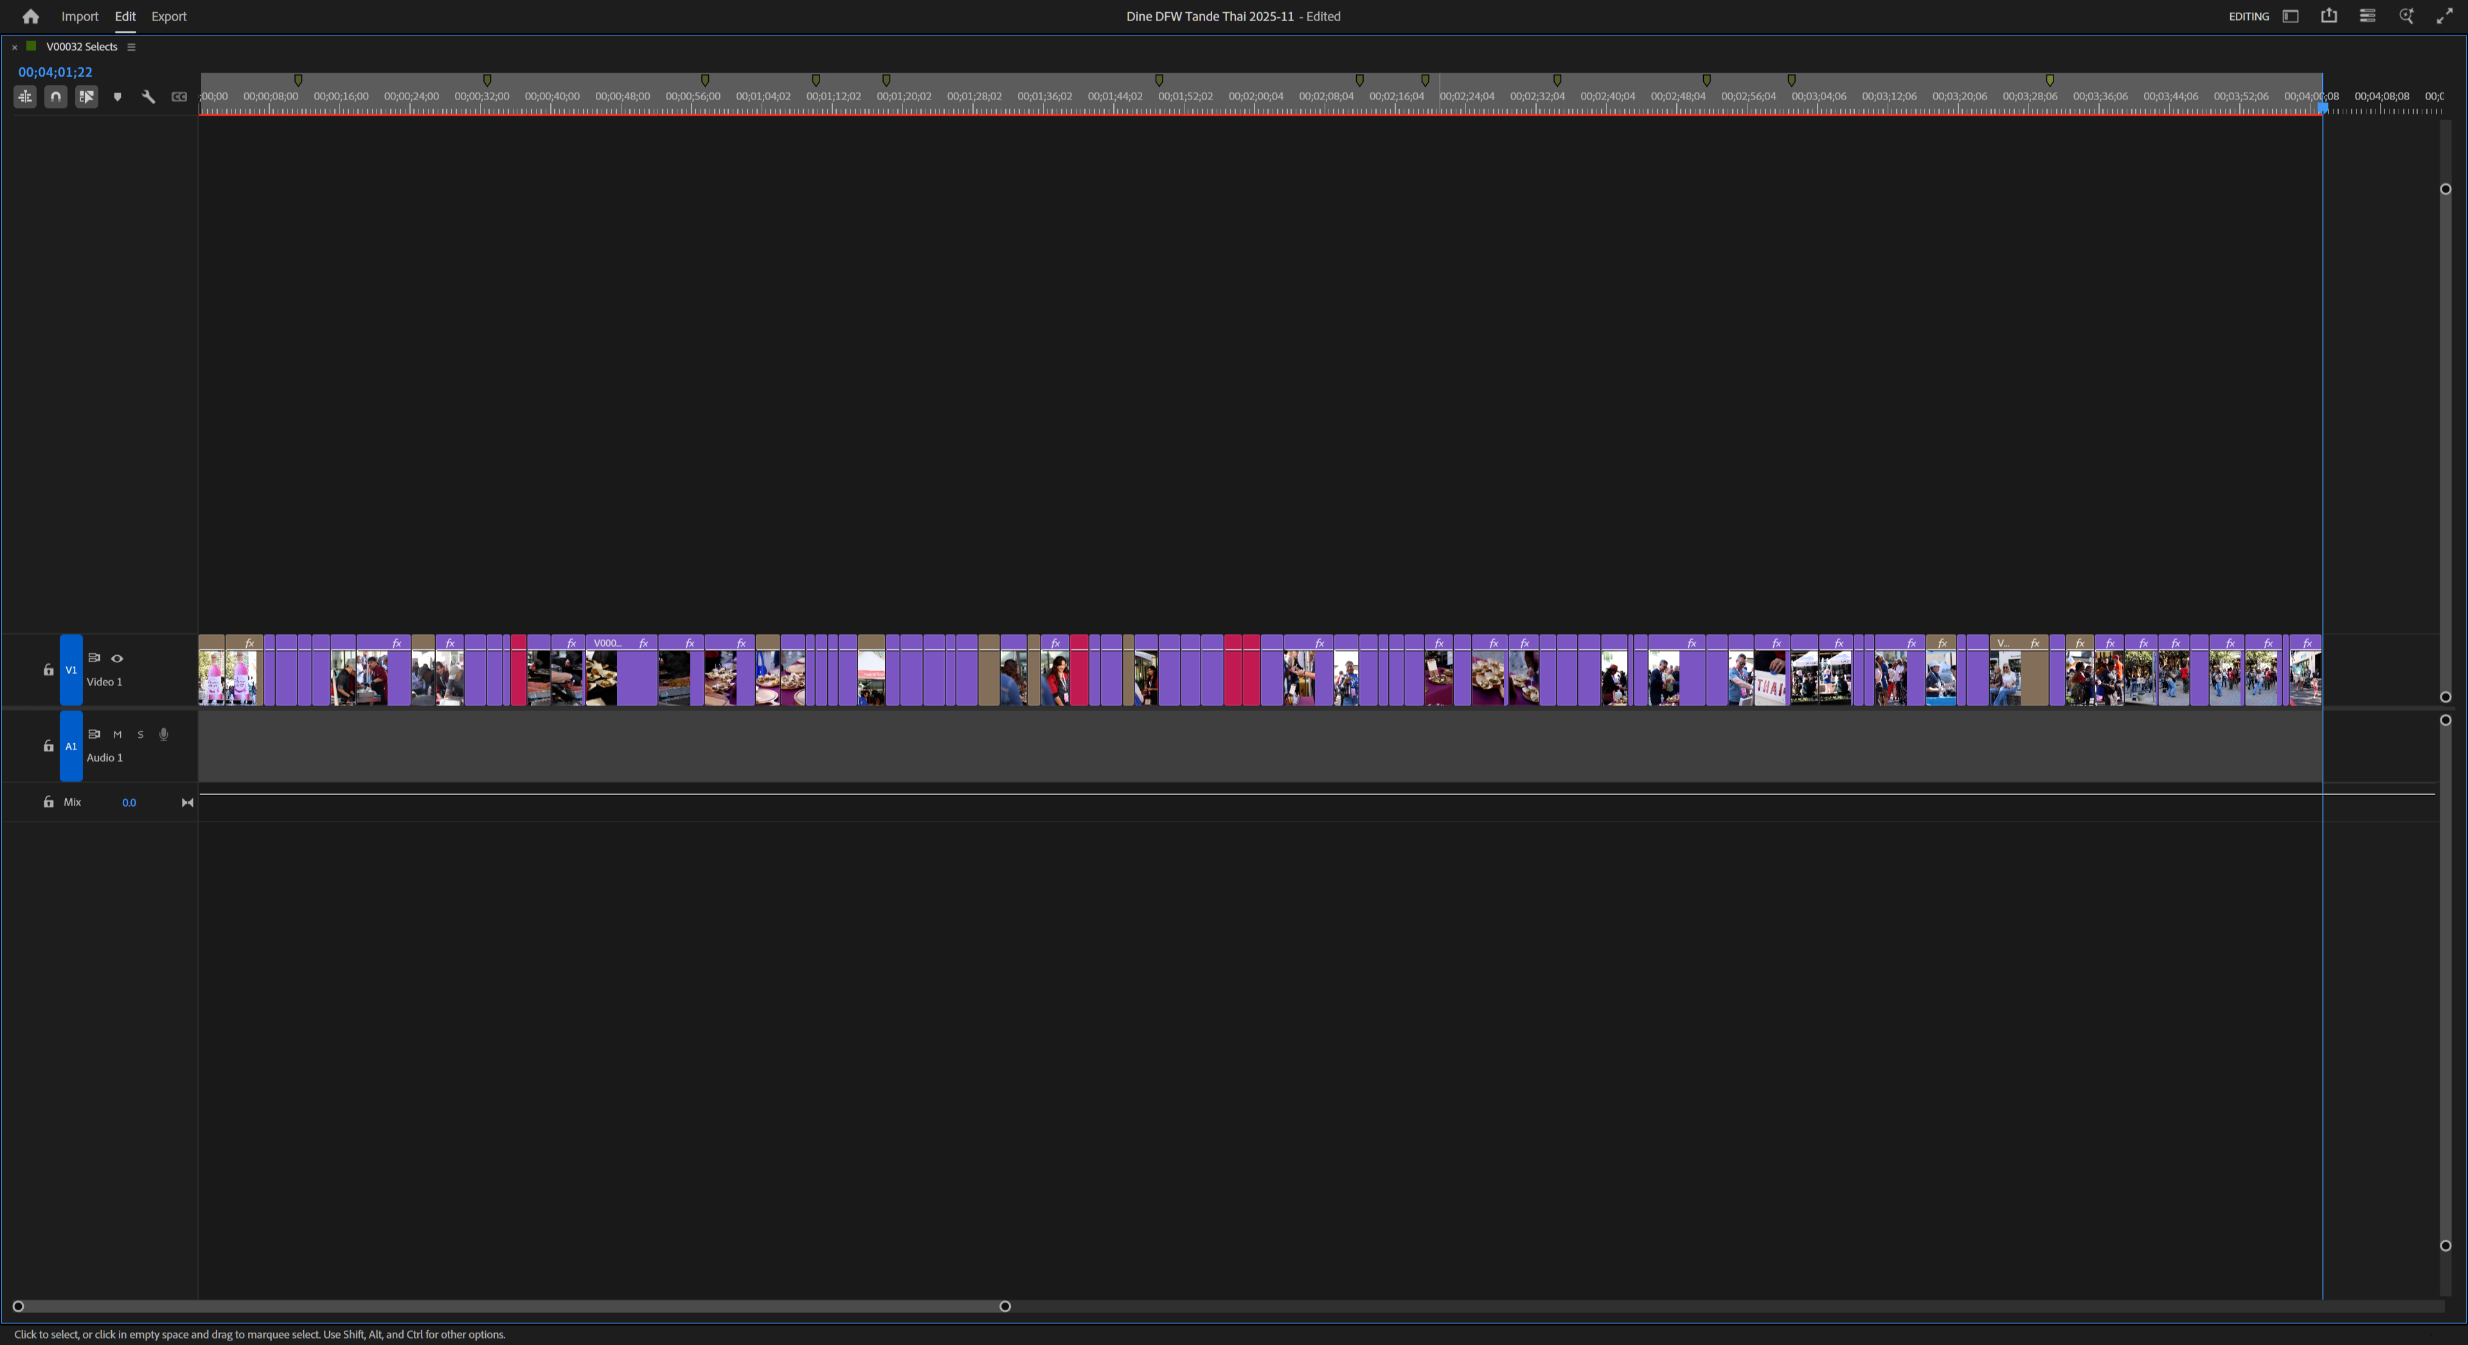Adjust the Mix level value 0.0
Viewport: 2468px width, 1345px height.
coord(130,802)
